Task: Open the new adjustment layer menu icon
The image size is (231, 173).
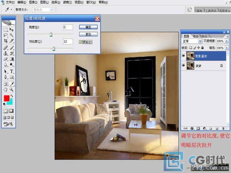Action: click(x=204, y=128)
